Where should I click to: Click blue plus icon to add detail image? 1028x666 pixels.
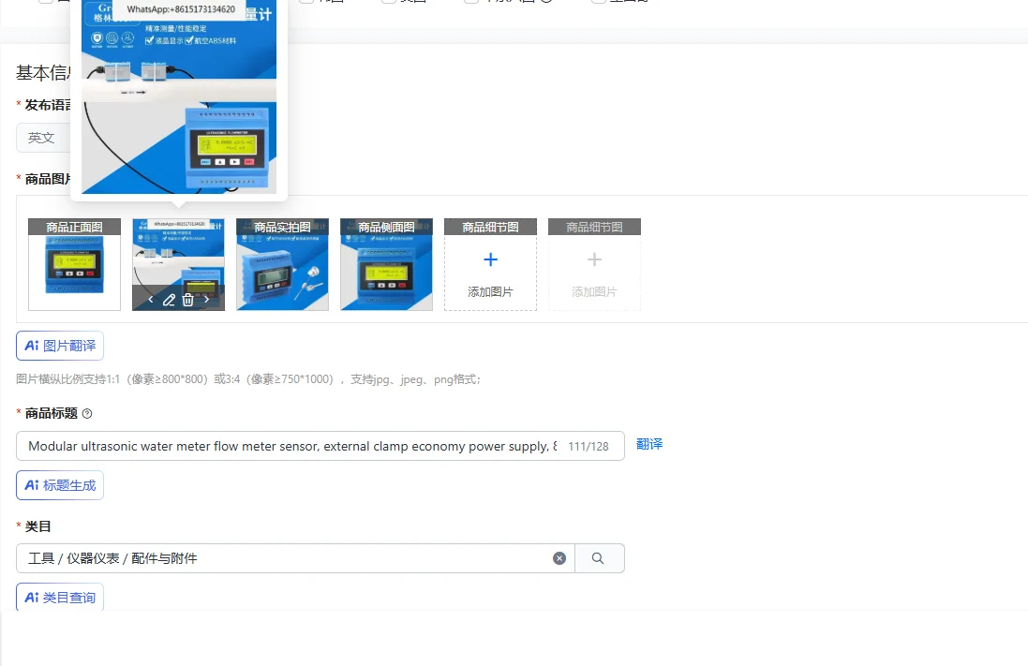coord(490,259)
